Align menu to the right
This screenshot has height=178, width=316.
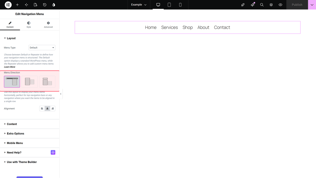tap(53, 109)
